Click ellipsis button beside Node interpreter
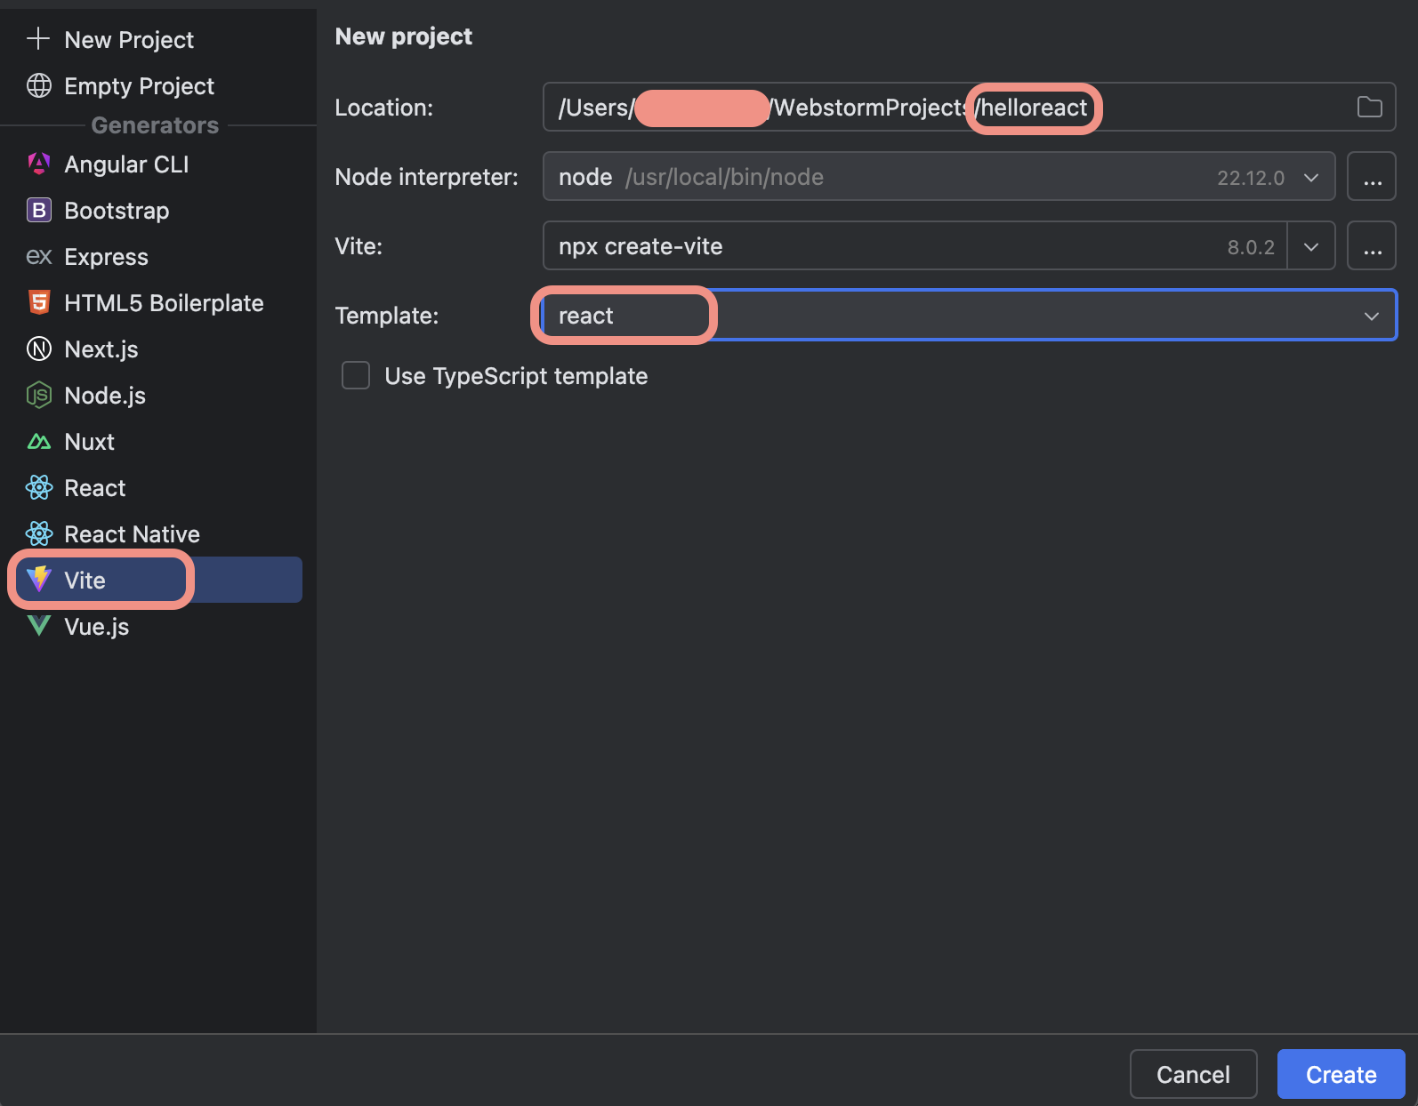This screenshot has width=1418, height=1106. coord(1372,177)
